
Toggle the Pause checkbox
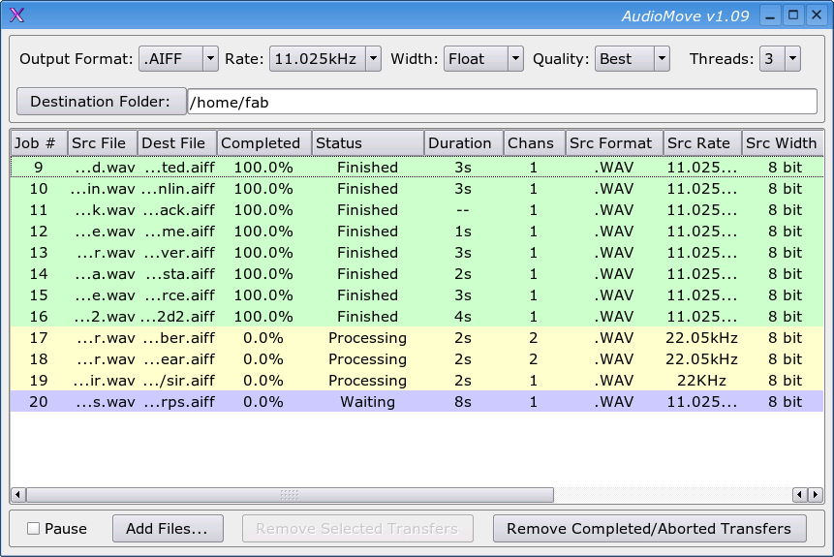[x=34, y=528]
